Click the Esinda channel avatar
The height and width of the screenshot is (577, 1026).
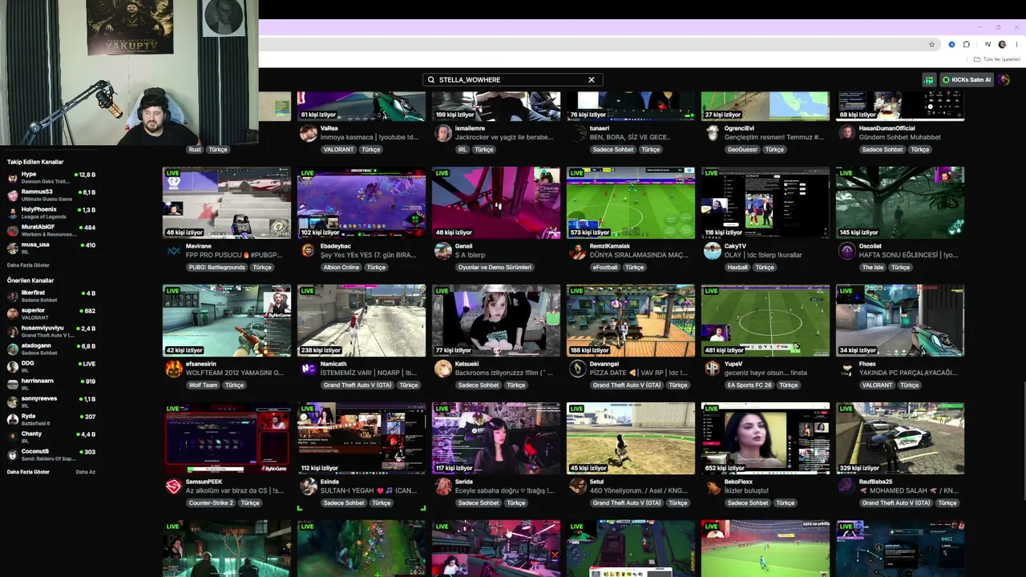(x=308, y=486)
